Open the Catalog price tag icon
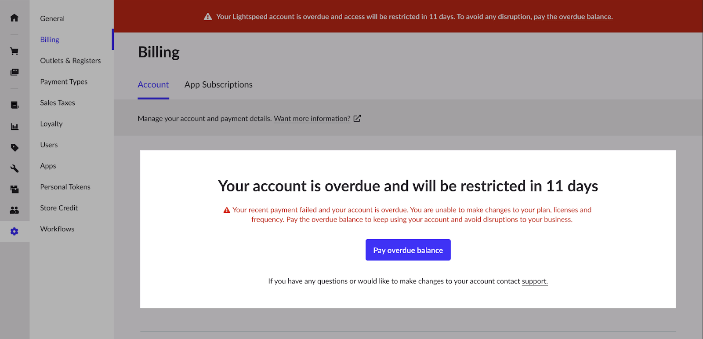703x339 pixels. coord(14,148)
